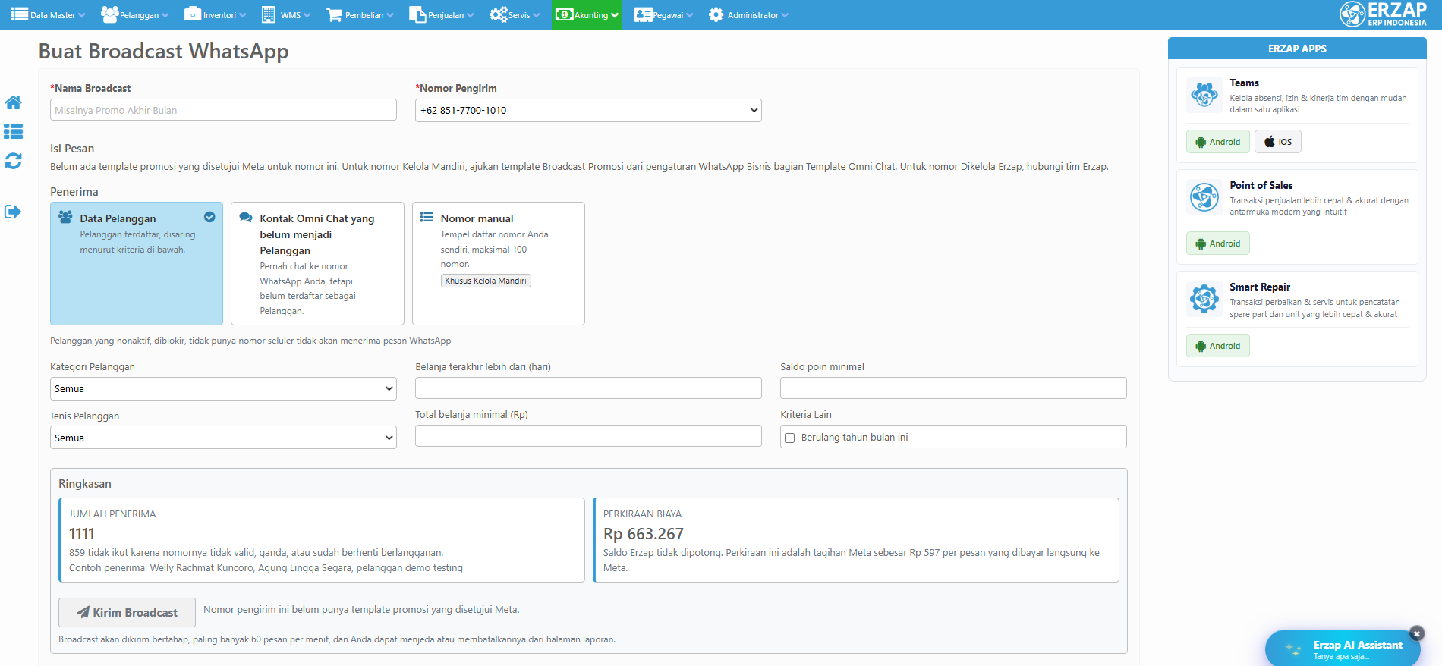
Task: Open the Penjualan menu
Action: pos(441,14)
